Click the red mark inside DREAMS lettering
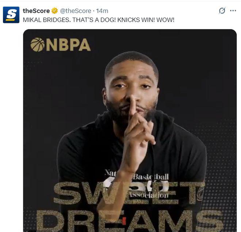 125,221
